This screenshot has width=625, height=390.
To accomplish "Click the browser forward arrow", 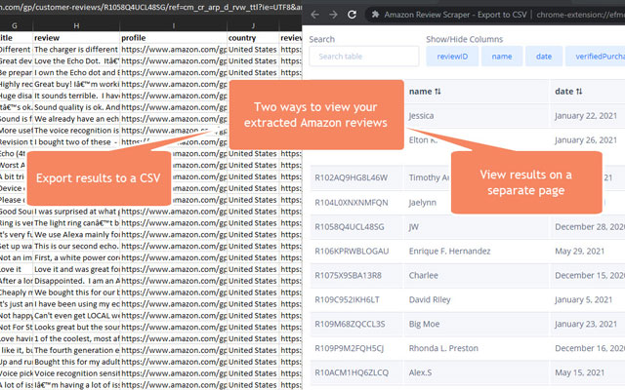I will tap(333, 15).
